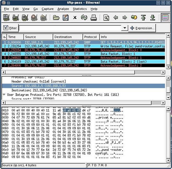Click the Open capture file folder icon

tap(56, 18)
